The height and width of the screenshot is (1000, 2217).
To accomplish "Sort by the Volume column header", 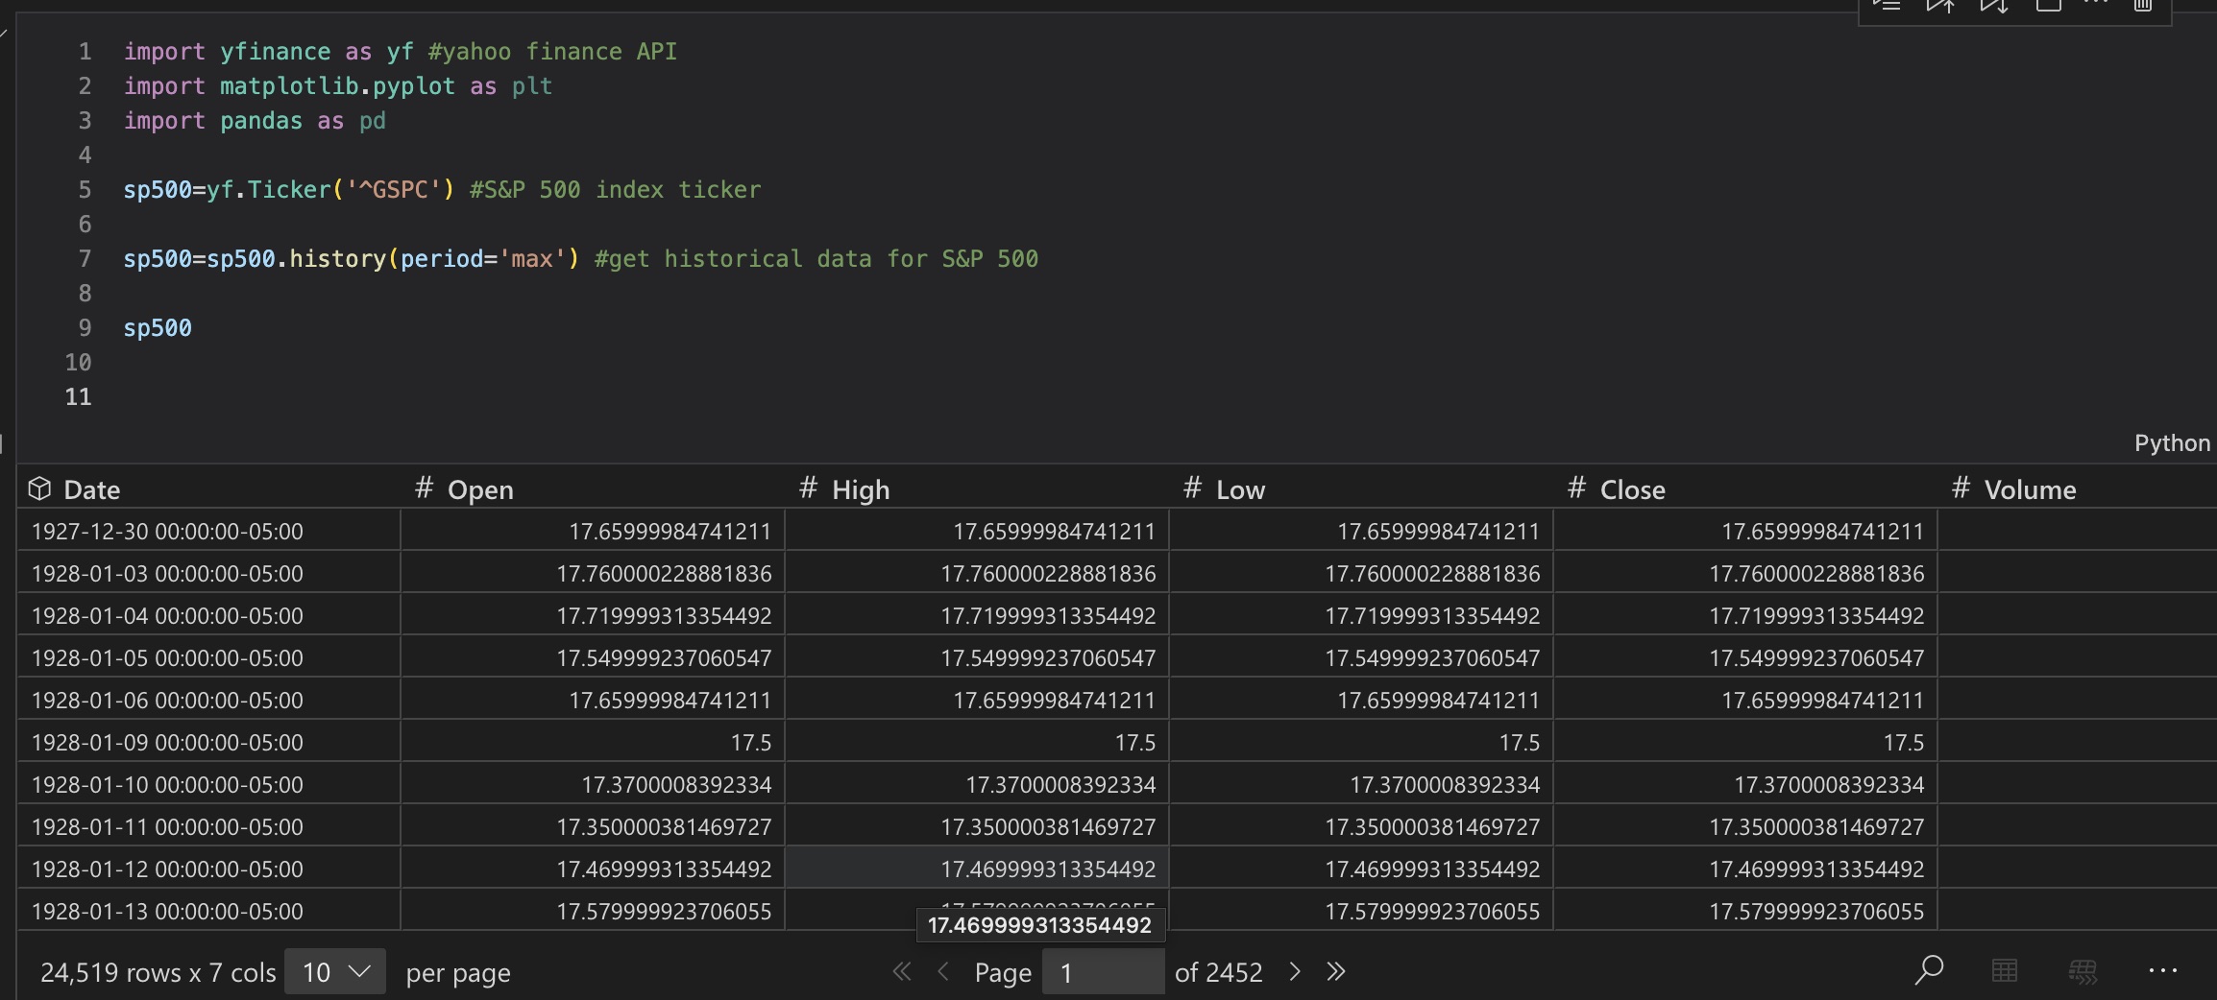I will 2030,489.
